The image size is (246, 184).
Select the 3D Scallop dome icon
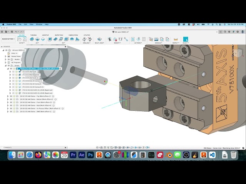coord(72,39)
